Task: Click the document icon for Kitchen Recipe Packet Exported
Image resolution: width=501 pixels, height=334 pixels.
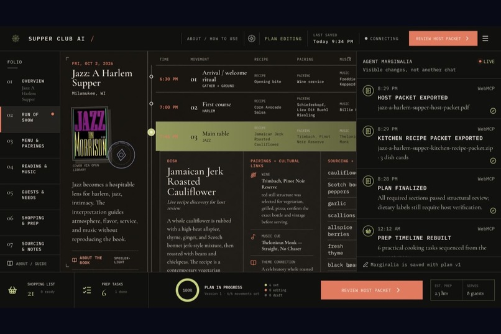Action: coord(368,131)
